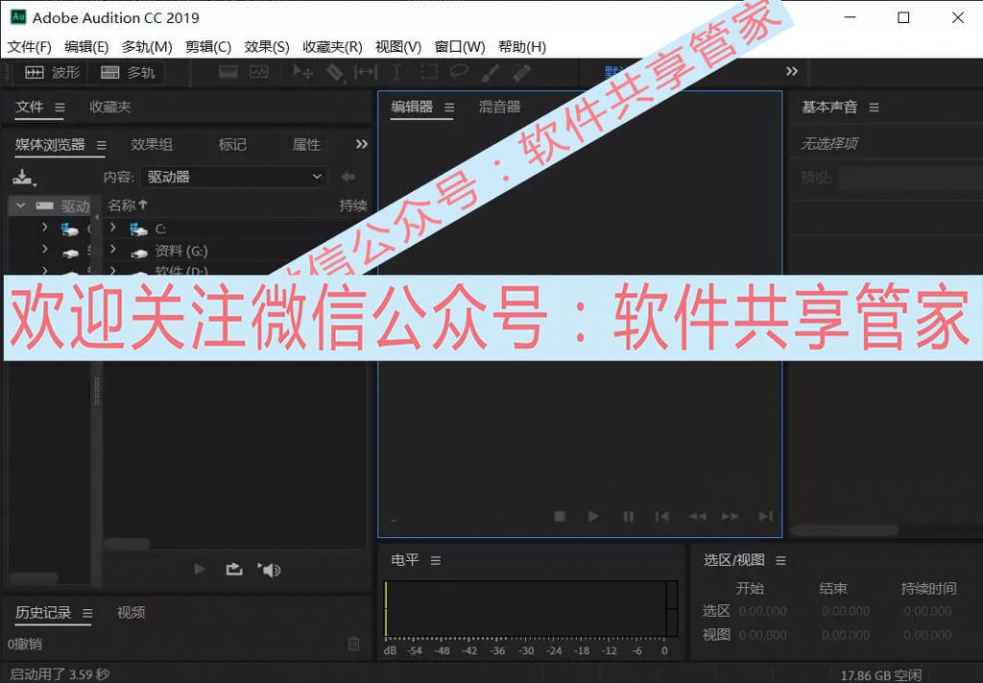The height and width of the screenshot is (683, 983).
Task: Open the 选区/视图 panel options menu
Action: coord(780,561)
